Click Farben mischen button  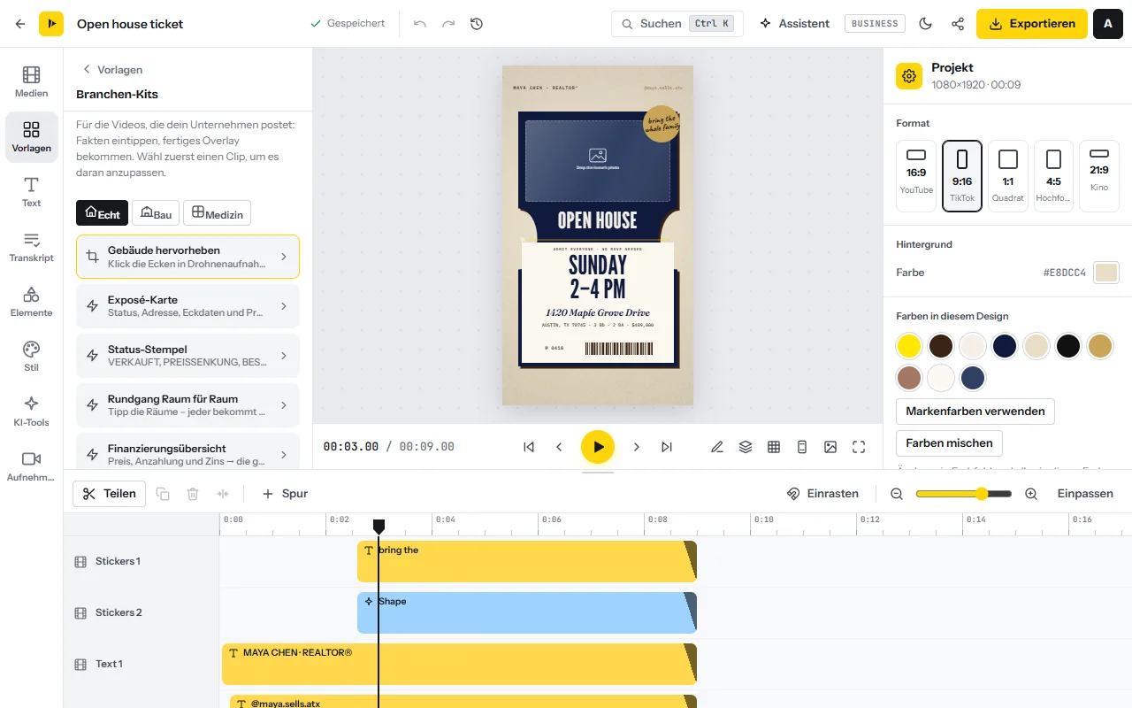pyautogui.click(x=949, y=442)
